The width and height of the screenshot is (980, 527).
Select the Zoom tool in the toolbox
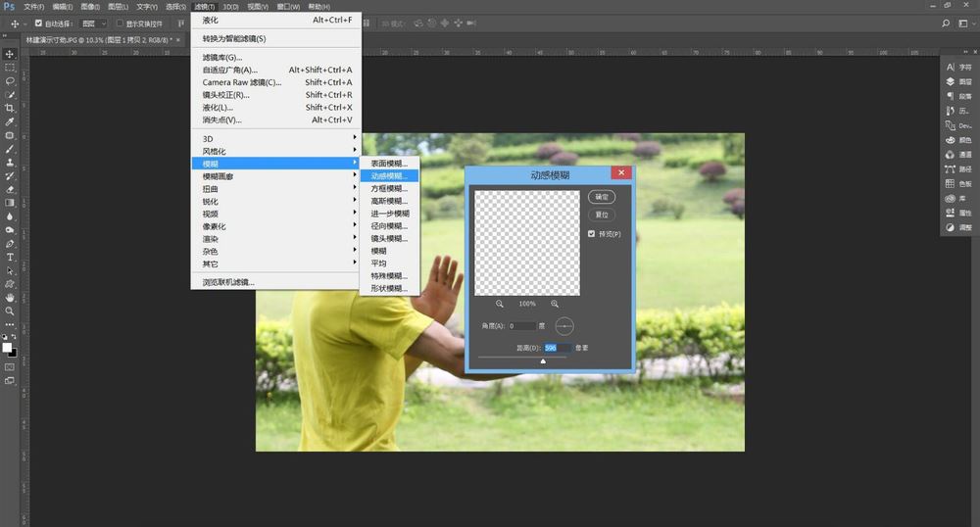(10, 311)
